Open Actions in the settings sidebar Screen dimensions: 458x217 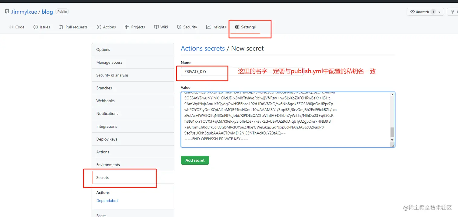[x=133, y=152]
